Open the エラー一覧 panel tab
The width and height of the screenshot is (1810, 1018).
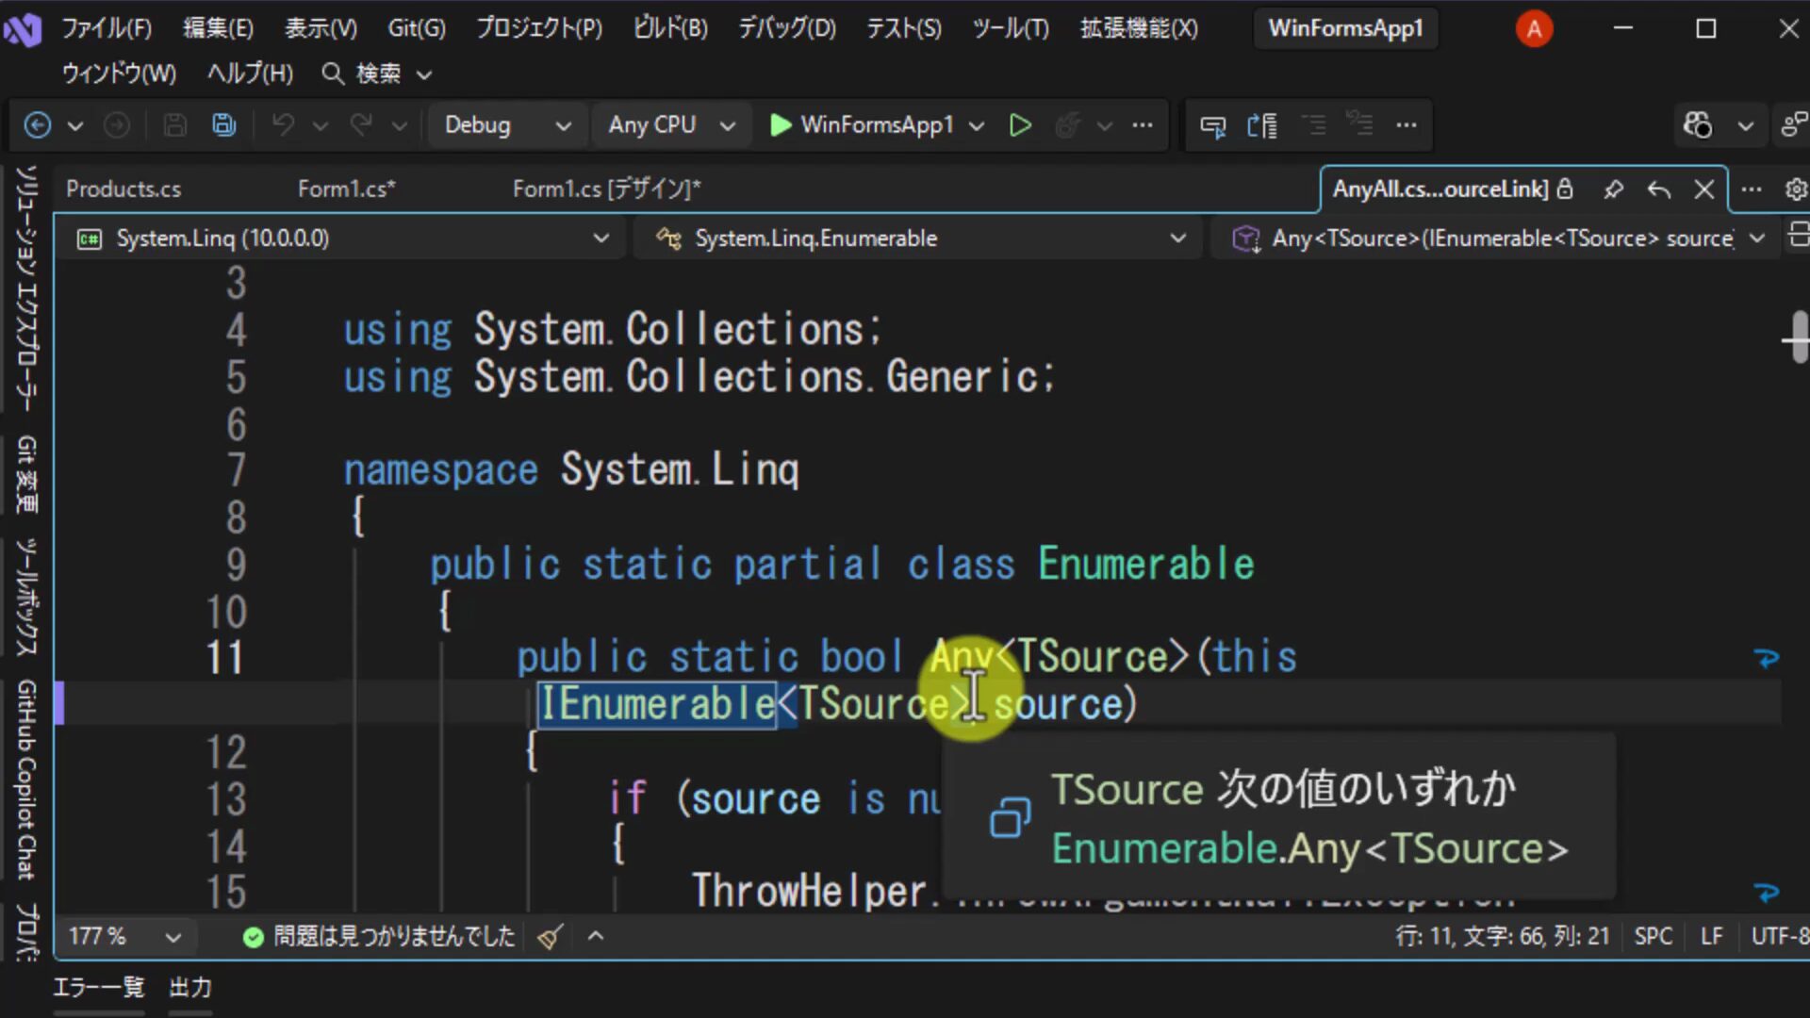point(99,987)
